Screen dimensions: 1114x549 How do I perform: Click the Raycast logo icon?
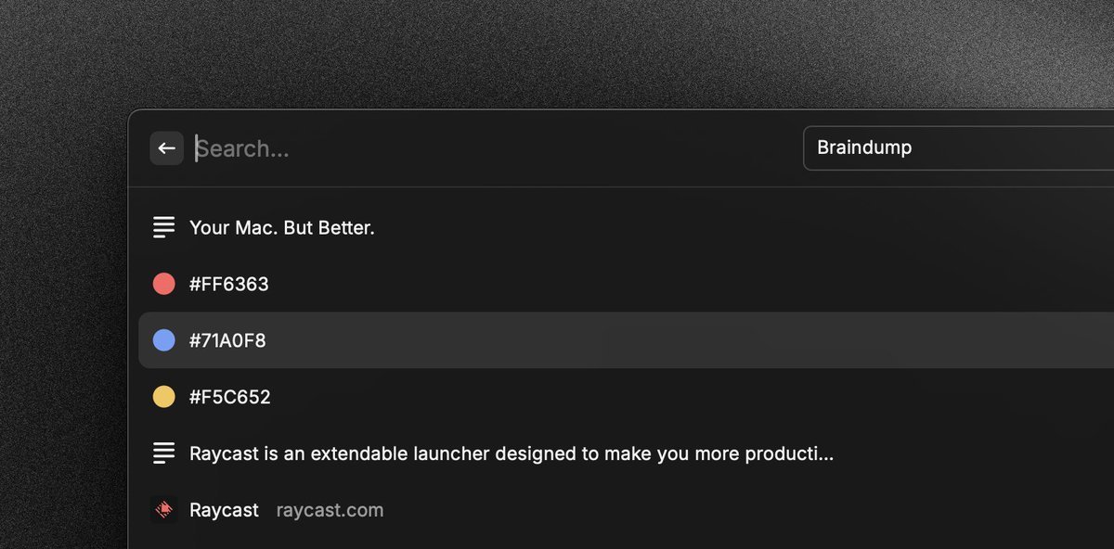click(x=163, y=510)
